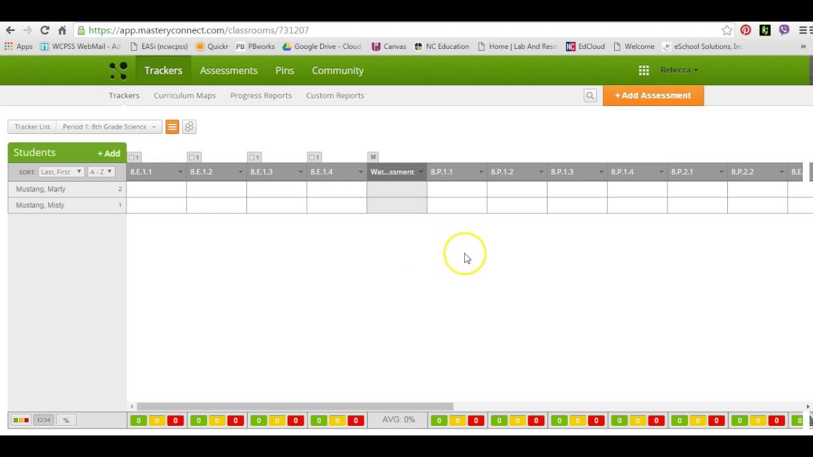The image size is (813, 457).
Task: Click assessment count badge above 8.E.1.3
Action: [254, 157]
